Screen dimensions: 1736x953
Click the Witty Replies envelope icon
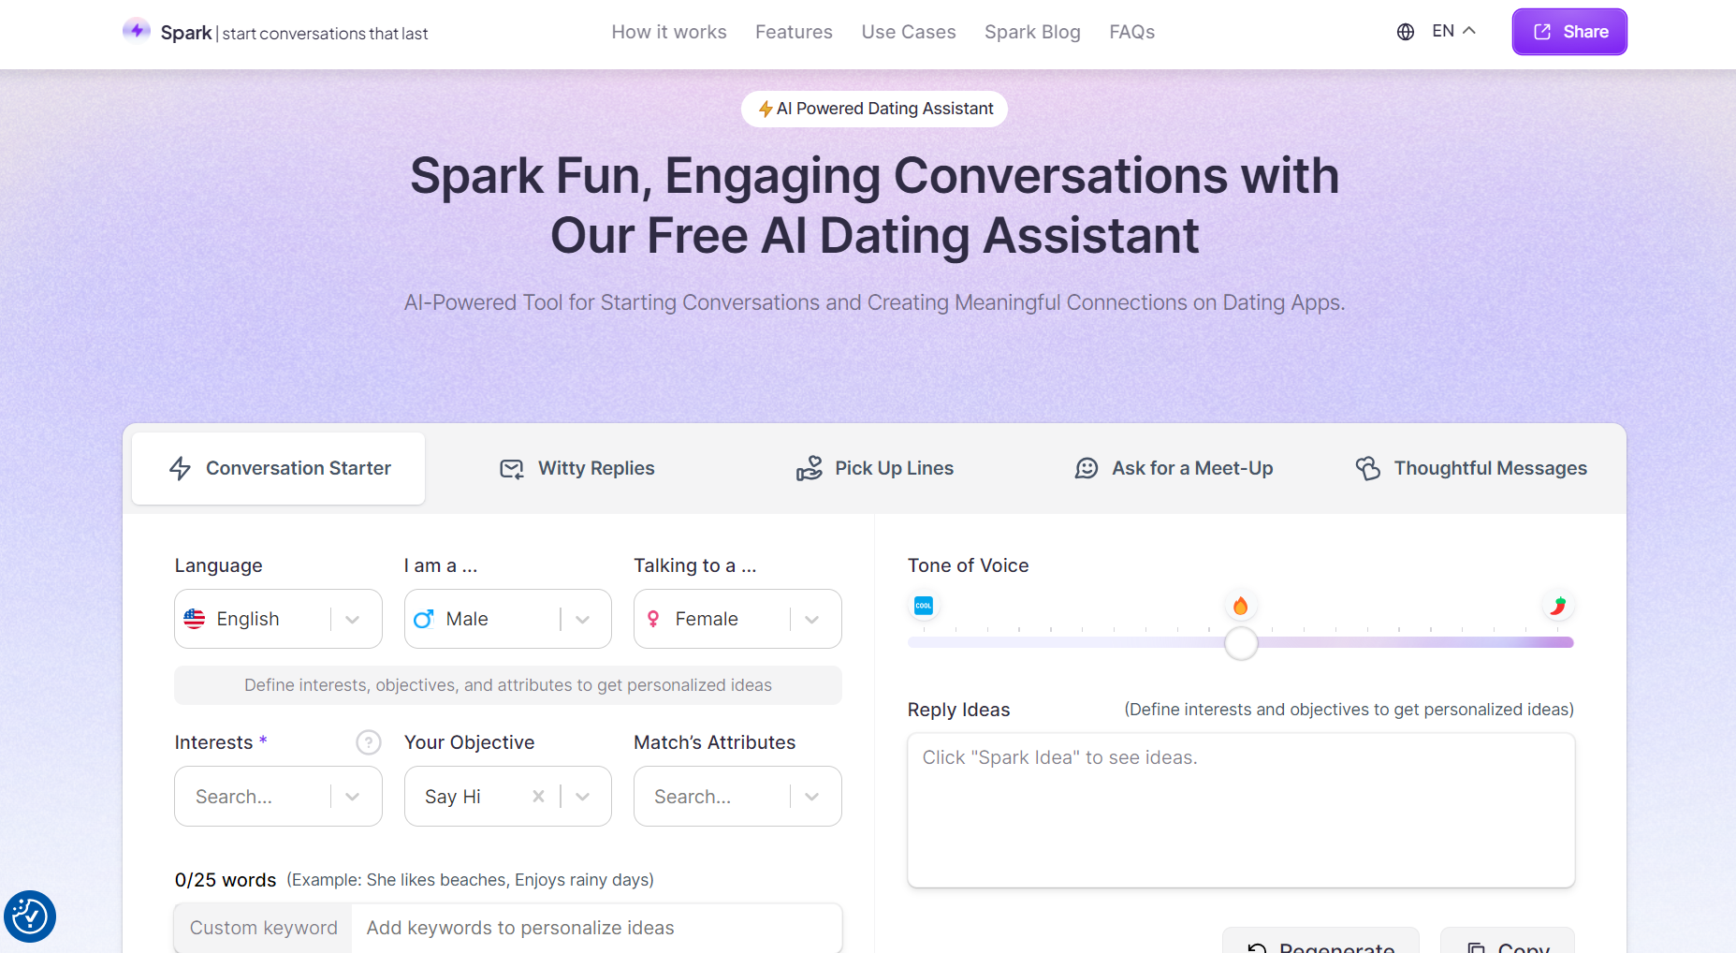(x=512, y=469)
